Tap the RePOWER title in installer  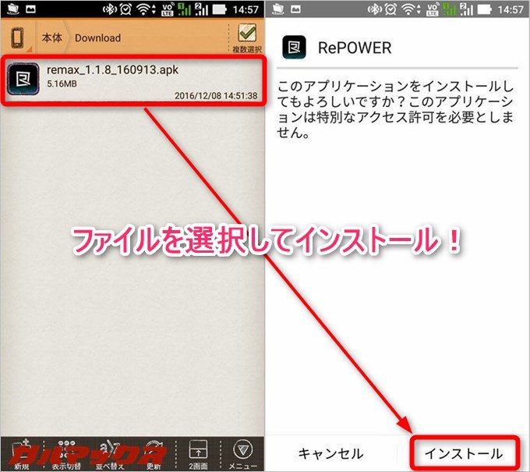coord(355,48)
